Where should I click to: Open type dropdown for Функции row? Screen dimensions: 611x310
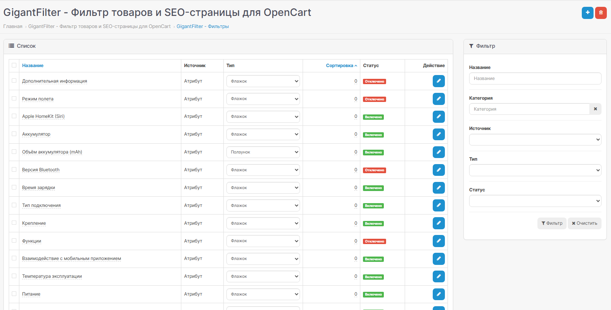(x=263, y=241)
